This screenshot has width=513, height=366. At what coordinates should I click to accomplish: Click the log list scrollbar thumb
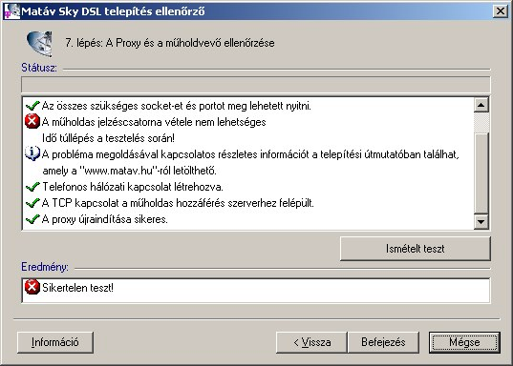(481, 173)
